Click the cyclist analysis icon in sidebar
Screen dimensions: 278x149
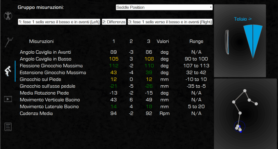click(x=8, y=71)
